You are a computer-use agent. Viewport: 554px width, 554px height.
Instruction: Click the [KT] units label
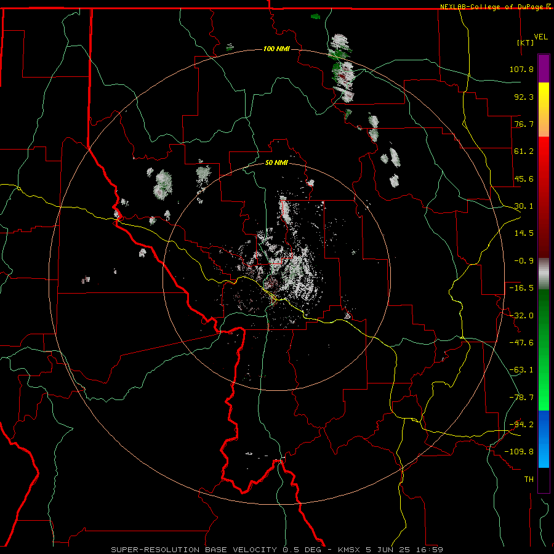click(526, 42)
